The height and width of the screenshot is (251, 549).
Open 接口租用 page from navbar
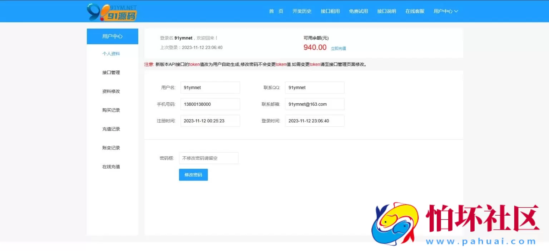[330, 11]
